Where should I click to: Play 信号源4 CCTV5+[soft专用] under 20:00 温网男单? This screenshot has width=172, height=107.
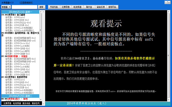click(x=17, y=46)
